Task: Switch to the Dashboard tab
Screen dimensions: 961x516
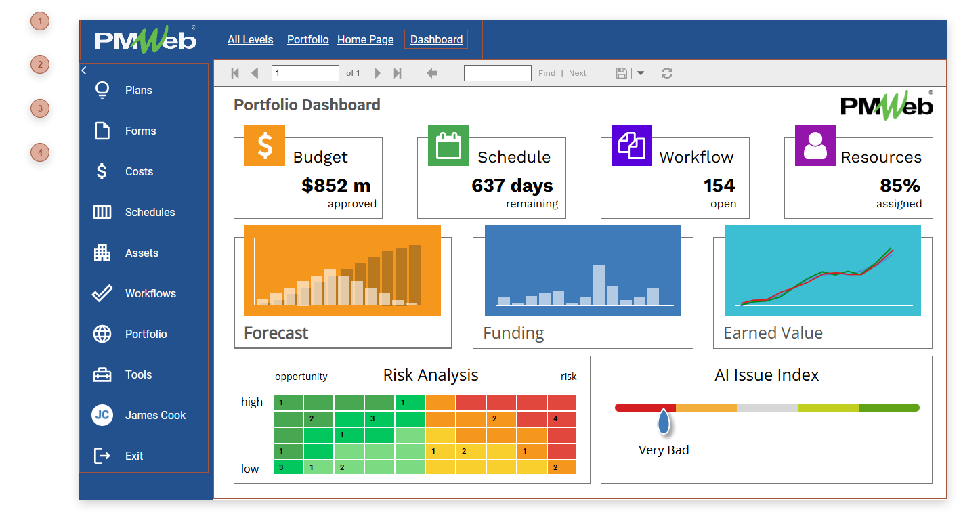Action: (x=435, y=39)
